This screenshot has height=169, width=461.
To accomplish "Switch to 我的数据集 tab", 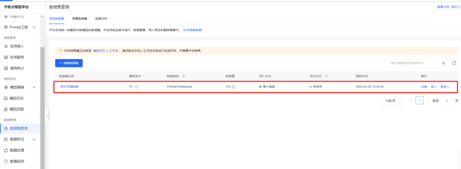I will [x=57, y=18].
